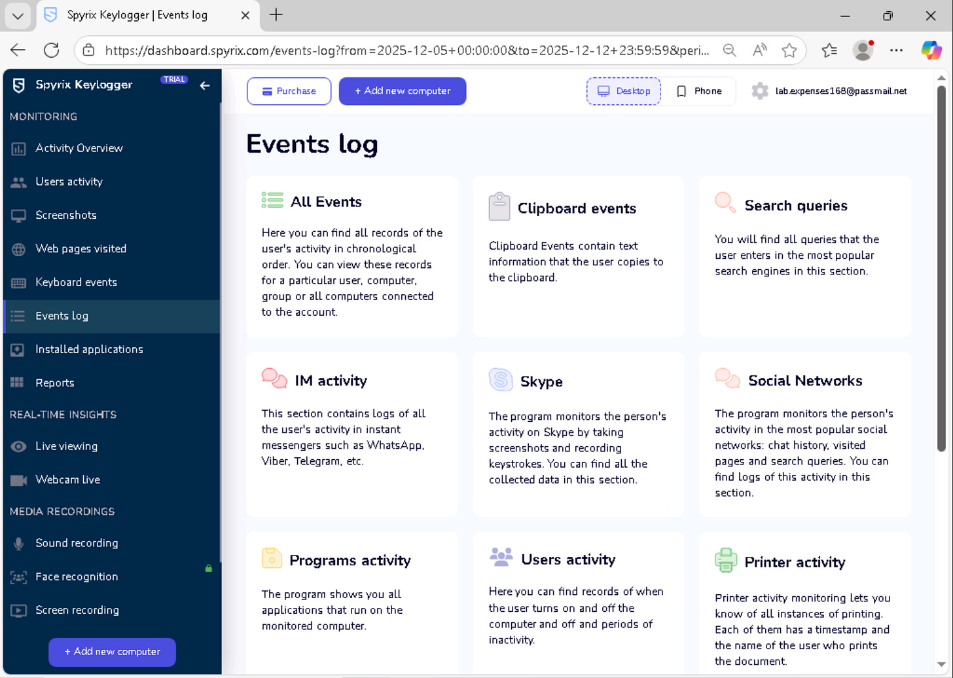Image resolution: width=953 pixels, height=678 pixels.
Task: Click the Live viewing eye icon
Action: (18, 446)
